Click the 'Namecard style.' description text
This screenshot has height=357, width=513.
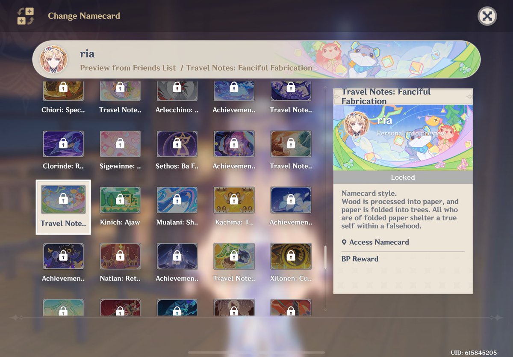pos(369,193)
